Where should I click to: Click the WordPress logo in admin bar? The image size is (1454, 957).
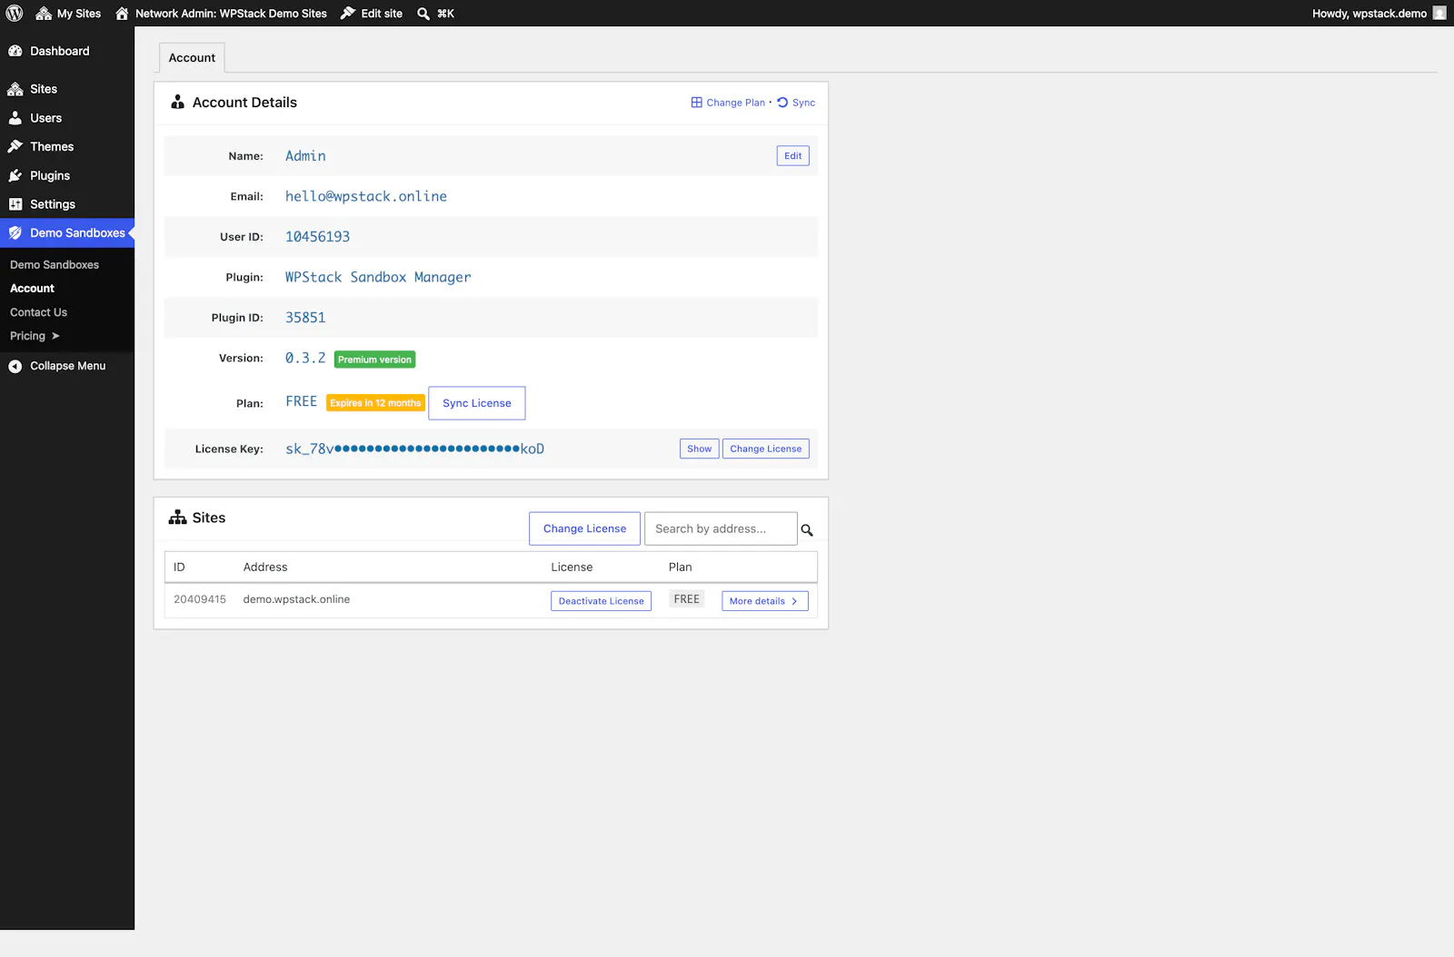[15, 13]
